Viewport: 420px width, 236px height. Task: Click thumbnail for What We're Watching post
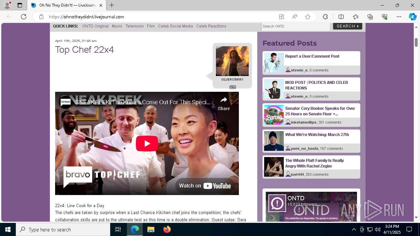(274, 141)
